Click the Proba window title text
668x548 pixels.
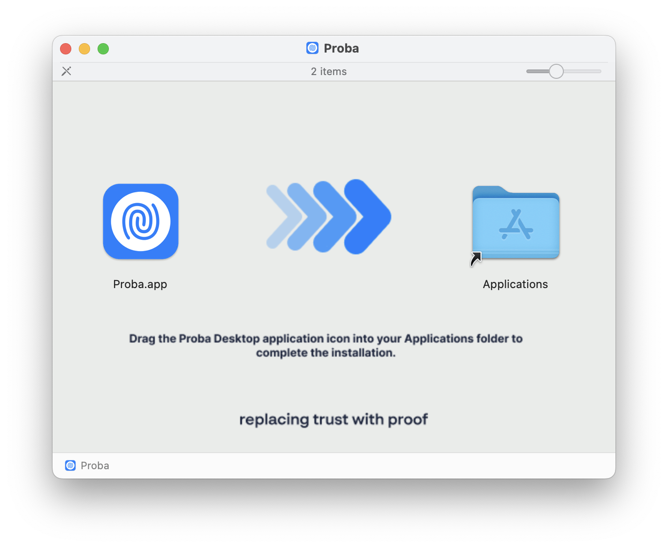point(341,48)
